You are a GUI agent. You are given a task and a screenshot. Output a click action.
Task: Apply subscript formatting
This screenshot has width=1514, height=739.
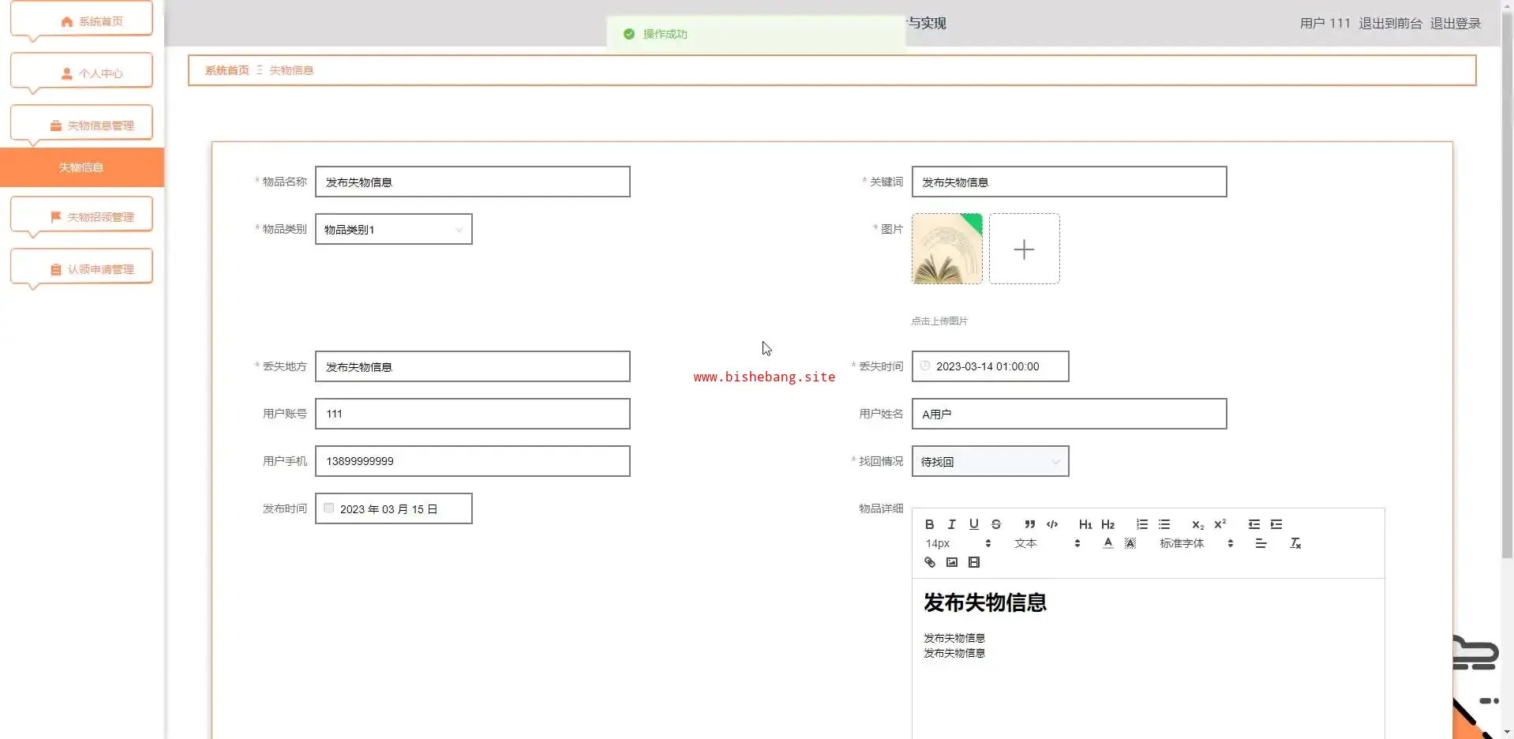pyautogui.click(x=1198, y=524)
